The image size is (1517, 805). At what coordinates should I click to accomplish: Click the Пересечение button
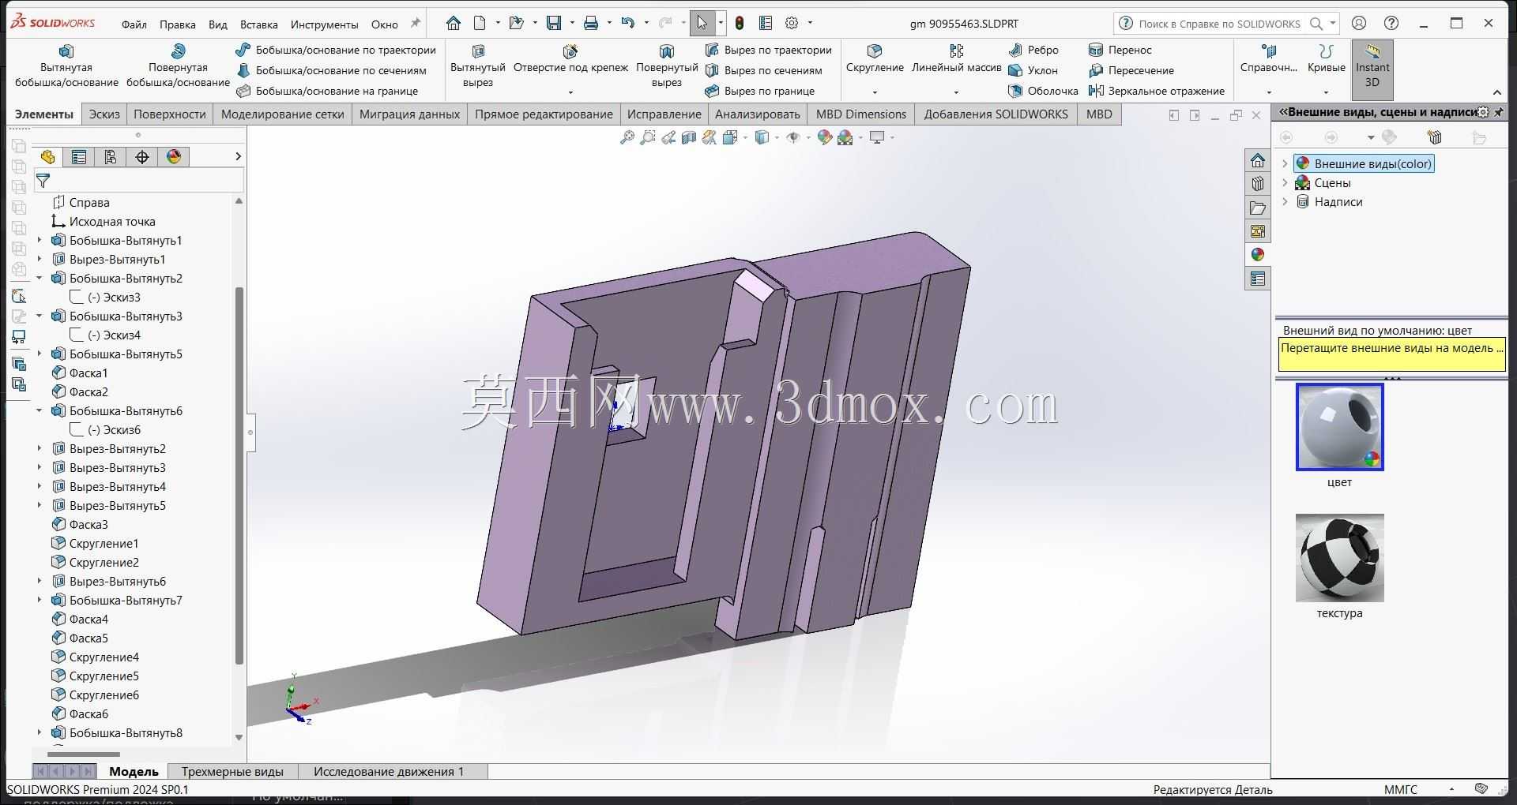[1131, 70]
